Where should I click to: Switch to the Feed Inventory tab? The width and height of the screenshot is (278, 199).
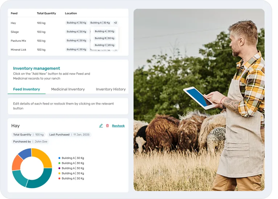coord(26,89)
